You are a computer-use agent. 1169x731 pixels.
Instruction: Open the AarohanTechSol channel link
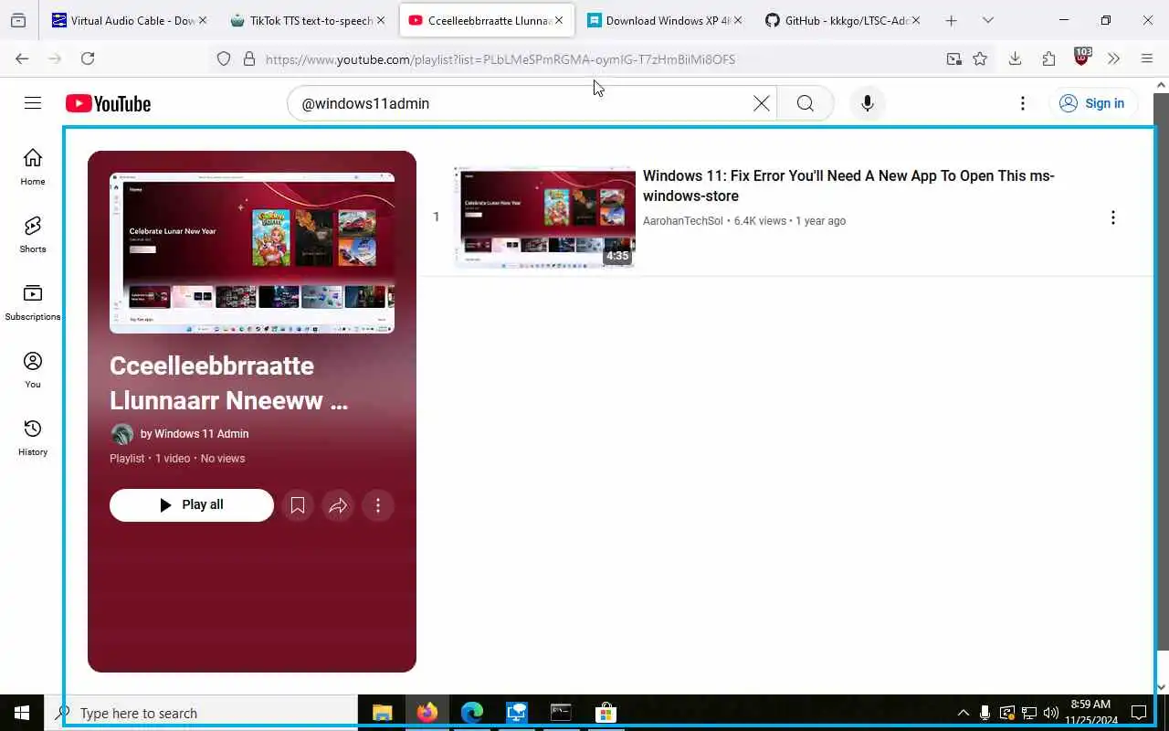click(x=682, y=221)
